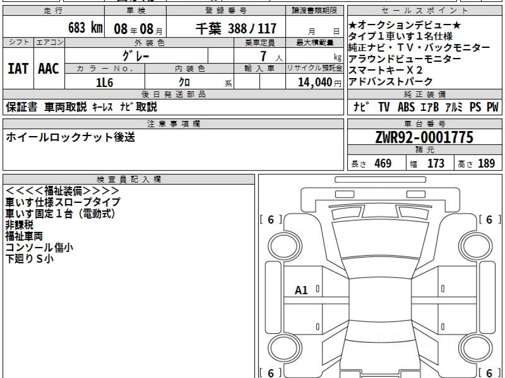Click the 非課税 note

19,225
